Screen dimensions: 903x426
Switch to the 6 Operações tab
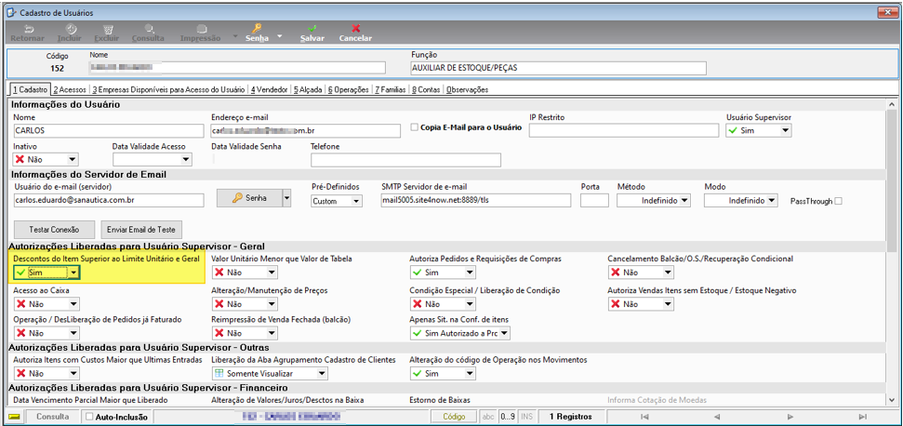348,90
